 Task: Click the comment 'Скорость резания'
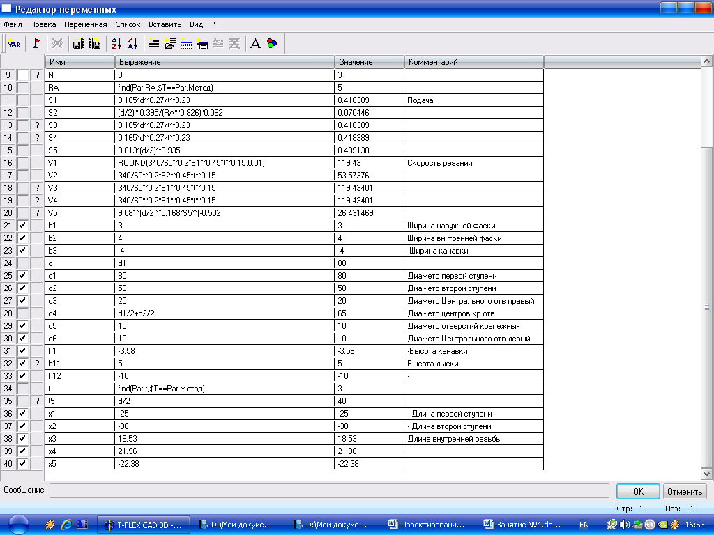click(440, 163)
